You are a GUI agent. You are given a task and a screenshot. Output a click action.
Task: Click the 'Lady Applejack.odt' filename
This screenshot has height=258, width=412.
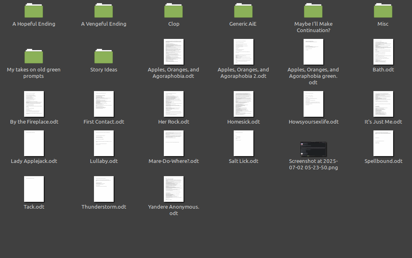[x=34, y=161]
